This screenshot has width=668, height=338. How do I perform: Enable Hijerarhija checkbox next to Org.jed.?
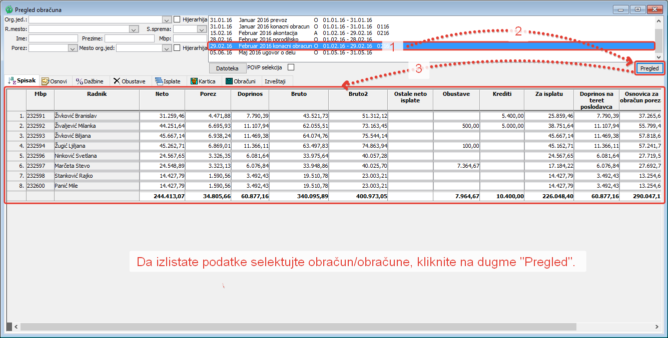coord(177,19)
